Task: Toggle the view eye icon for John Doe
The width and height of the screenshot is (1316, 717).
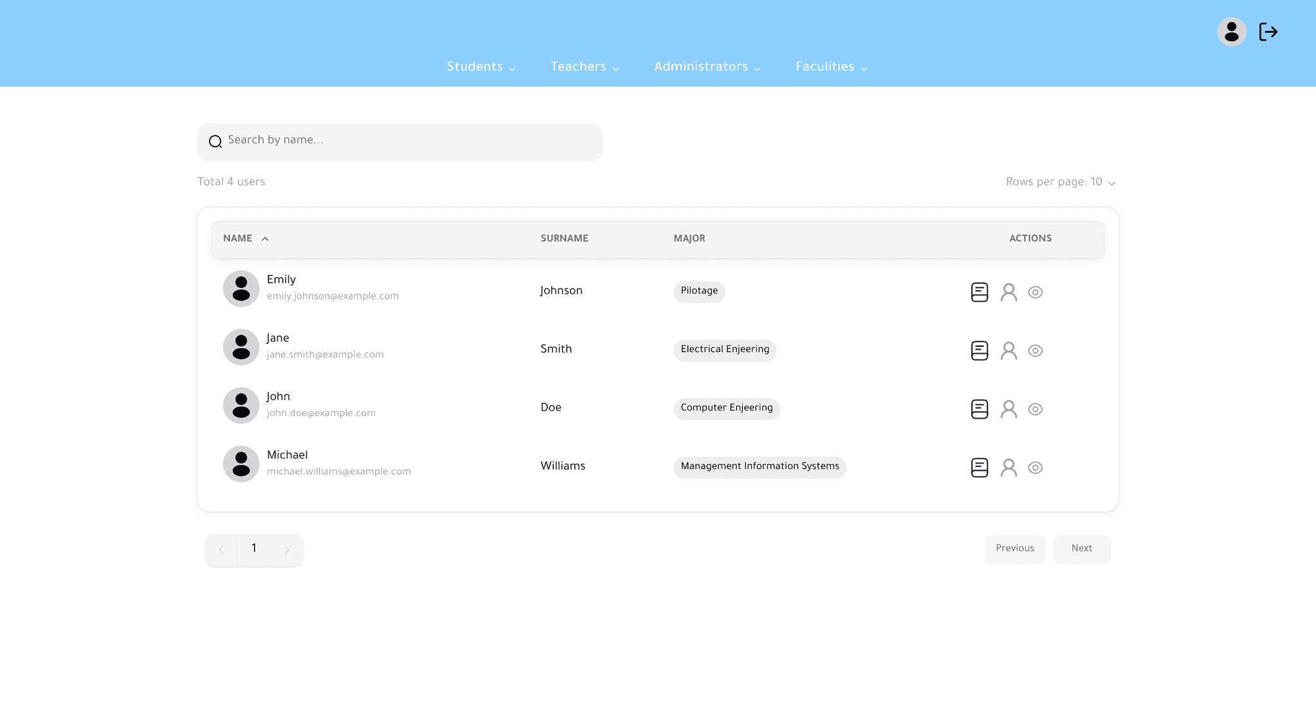Action: pyautogui.click(x=1035, y=409)
